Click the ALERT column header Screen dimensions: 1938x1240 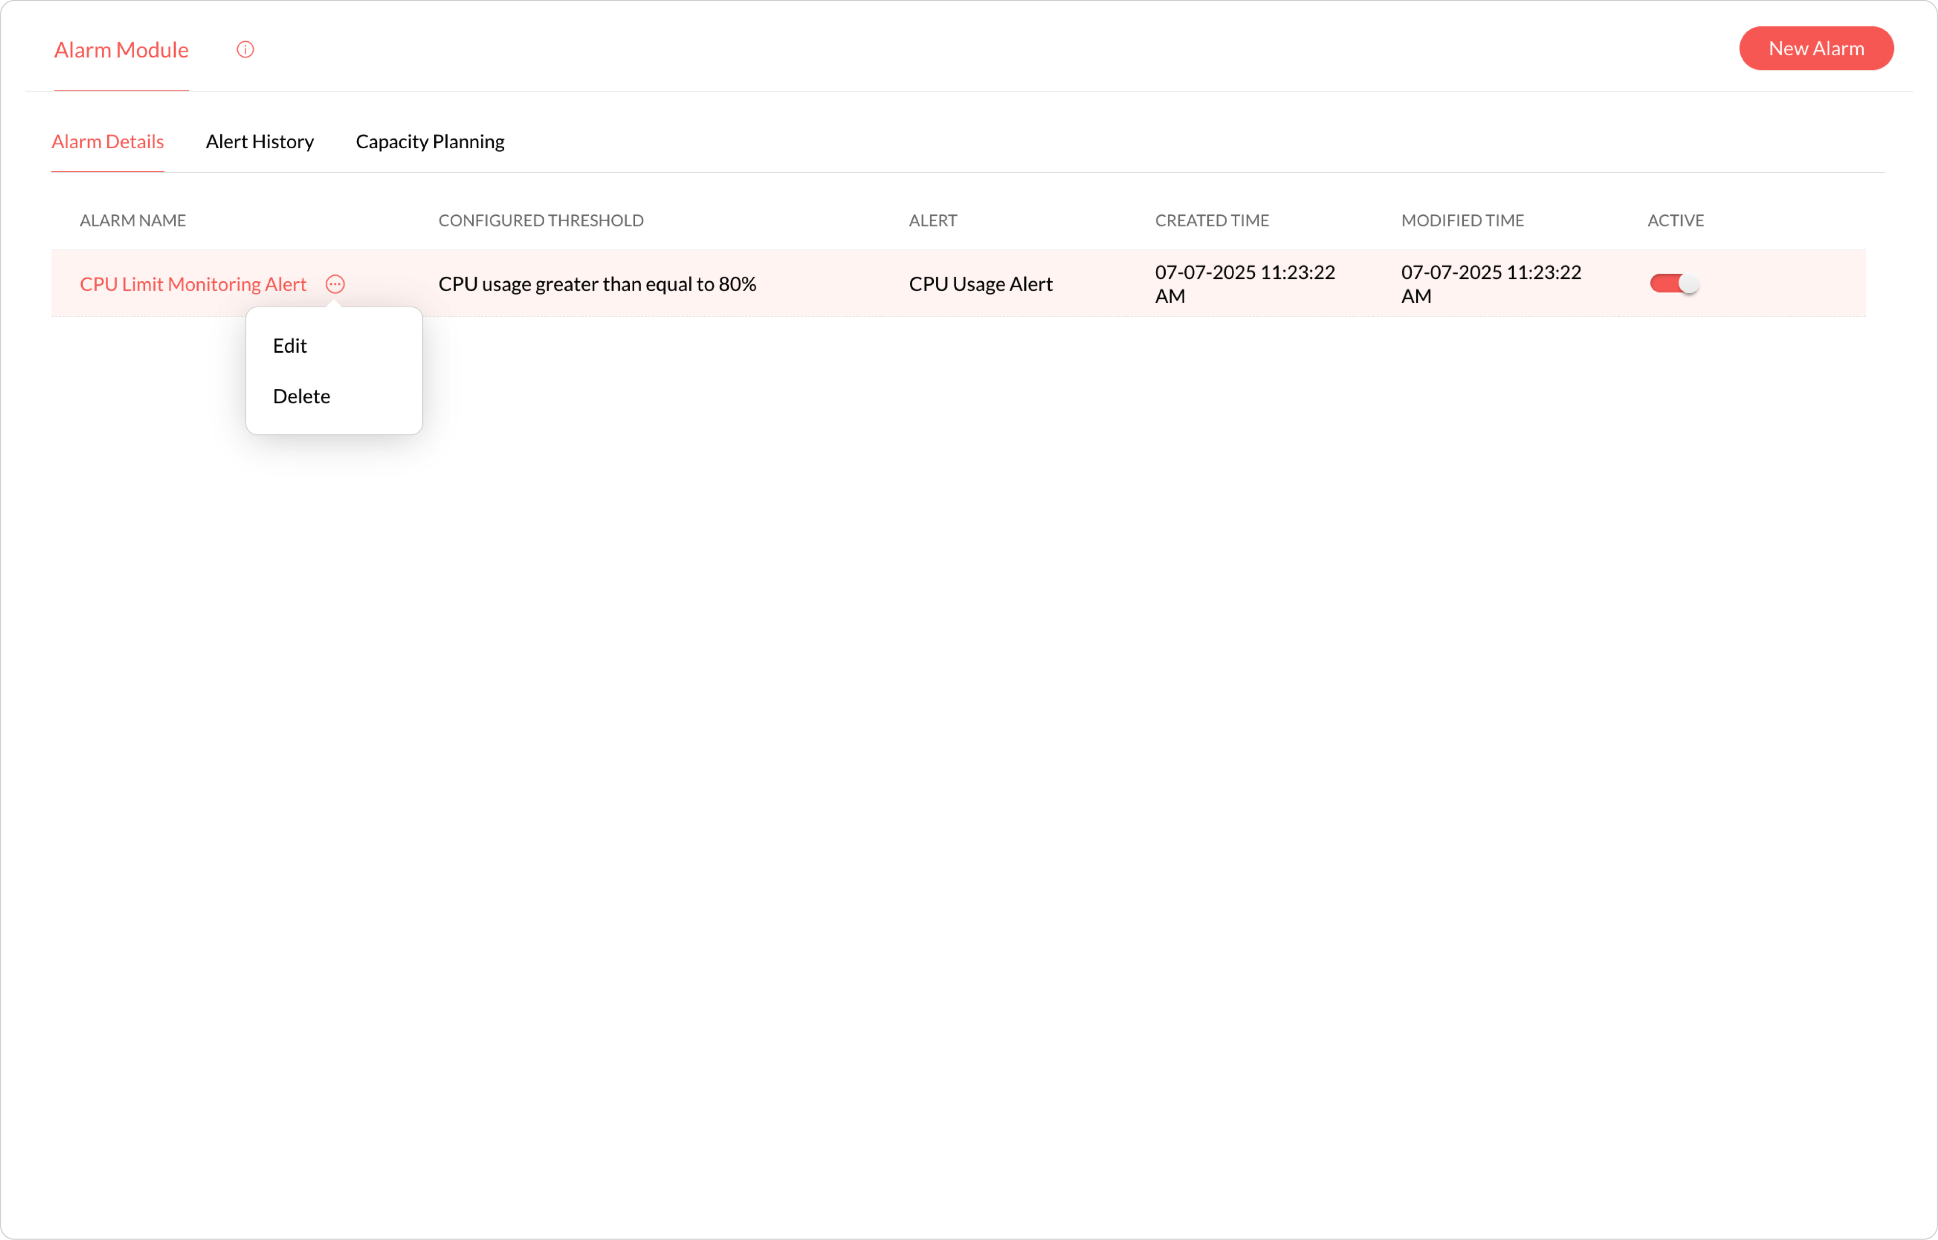click(933, 221)
